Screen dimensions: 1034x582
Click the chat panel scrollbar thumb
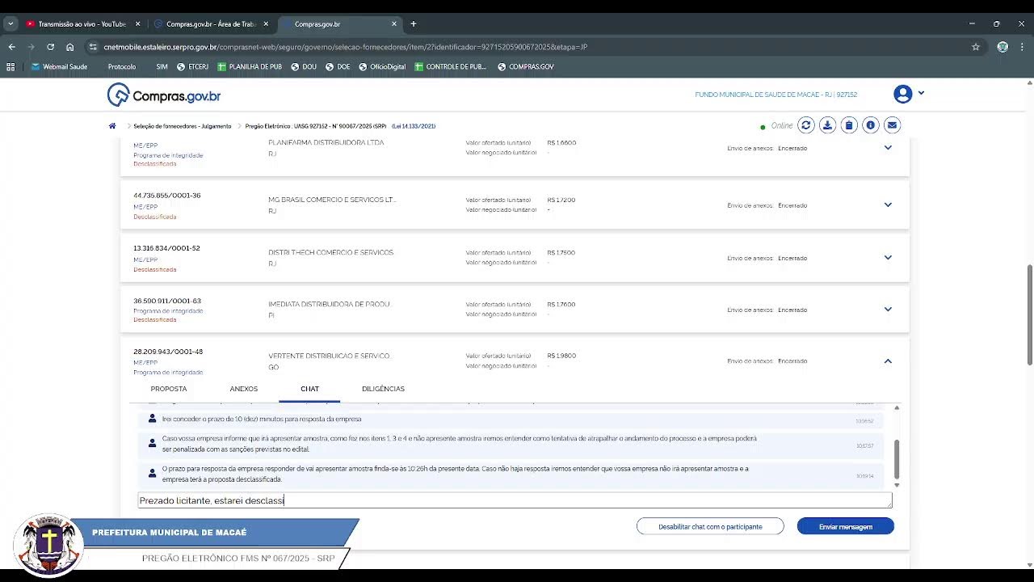(x=896, y=458)
